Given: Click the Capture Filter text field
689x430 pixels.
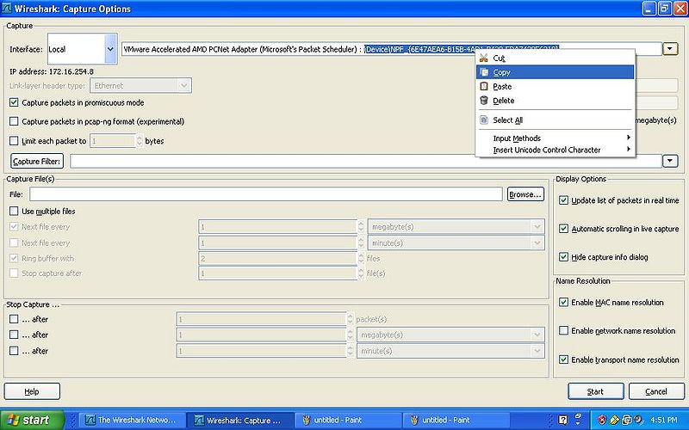Looking at the screenshot, I should 365,161.
